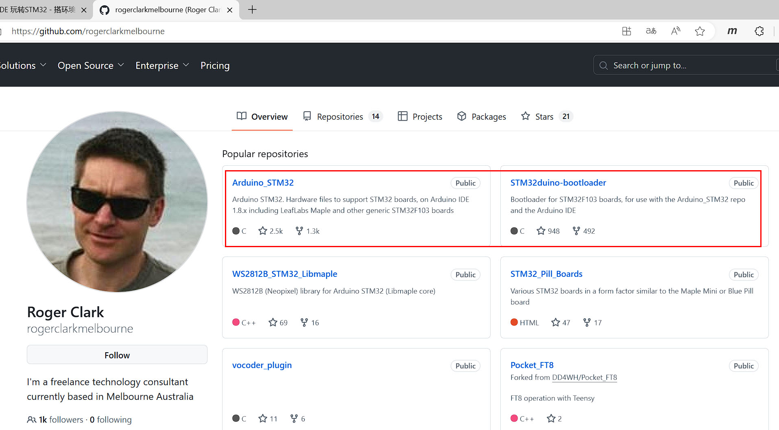779x430 pixels.
Task: Switch to the Projects tab
Action: (x=420, y=116)
